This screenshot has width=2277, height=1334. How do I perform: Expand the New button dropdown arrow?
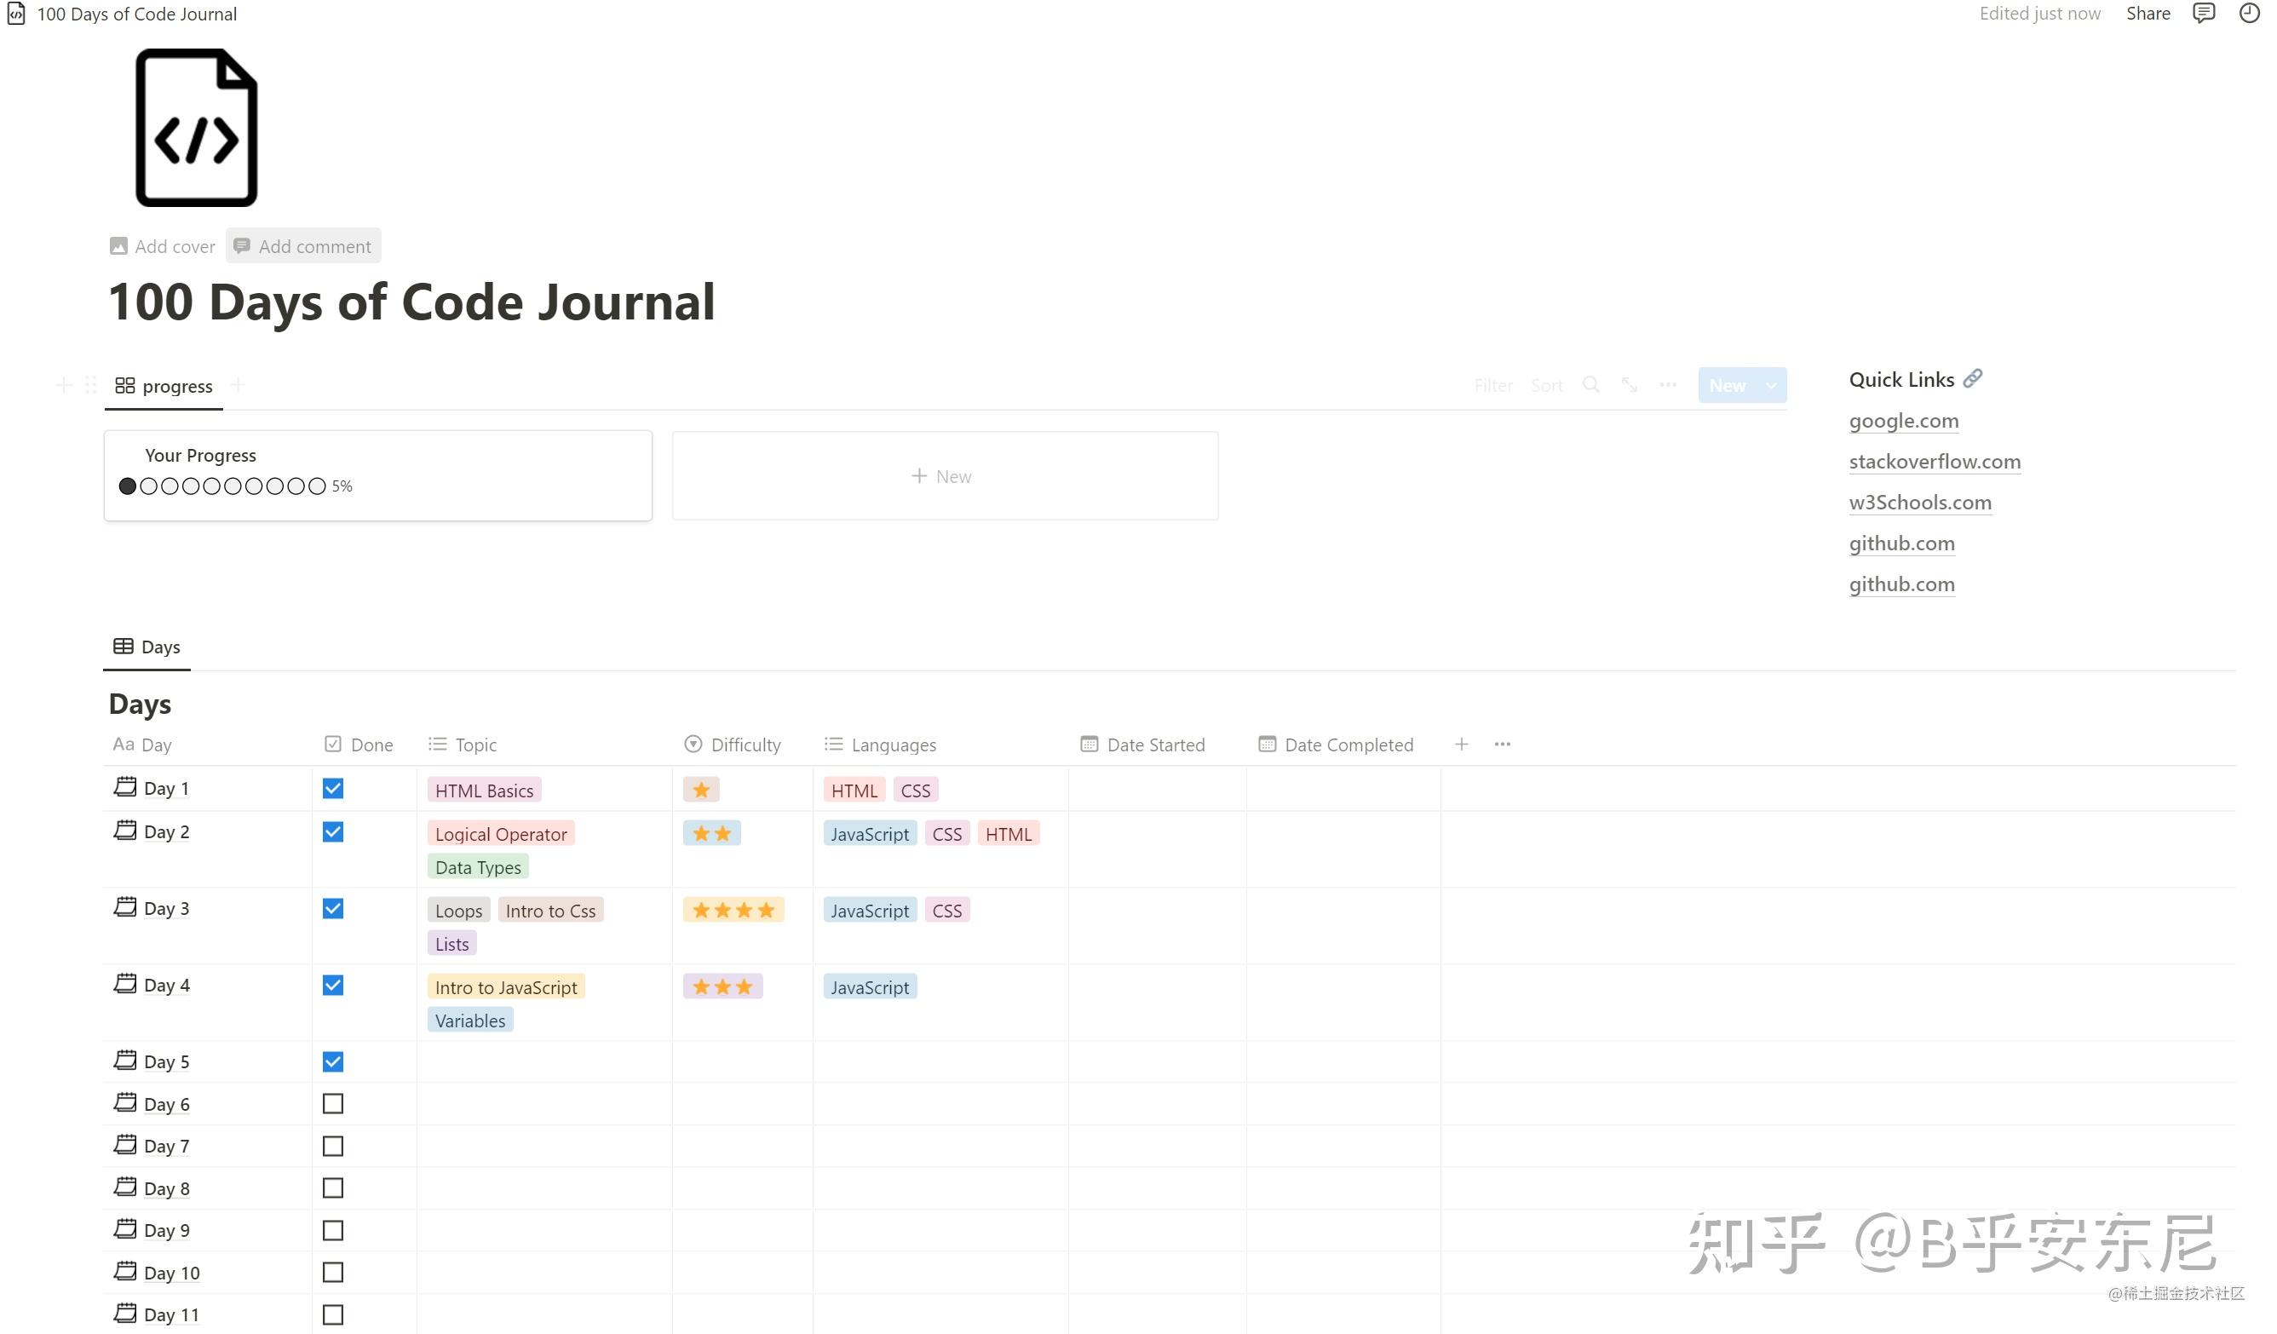tap(1771, 385)
